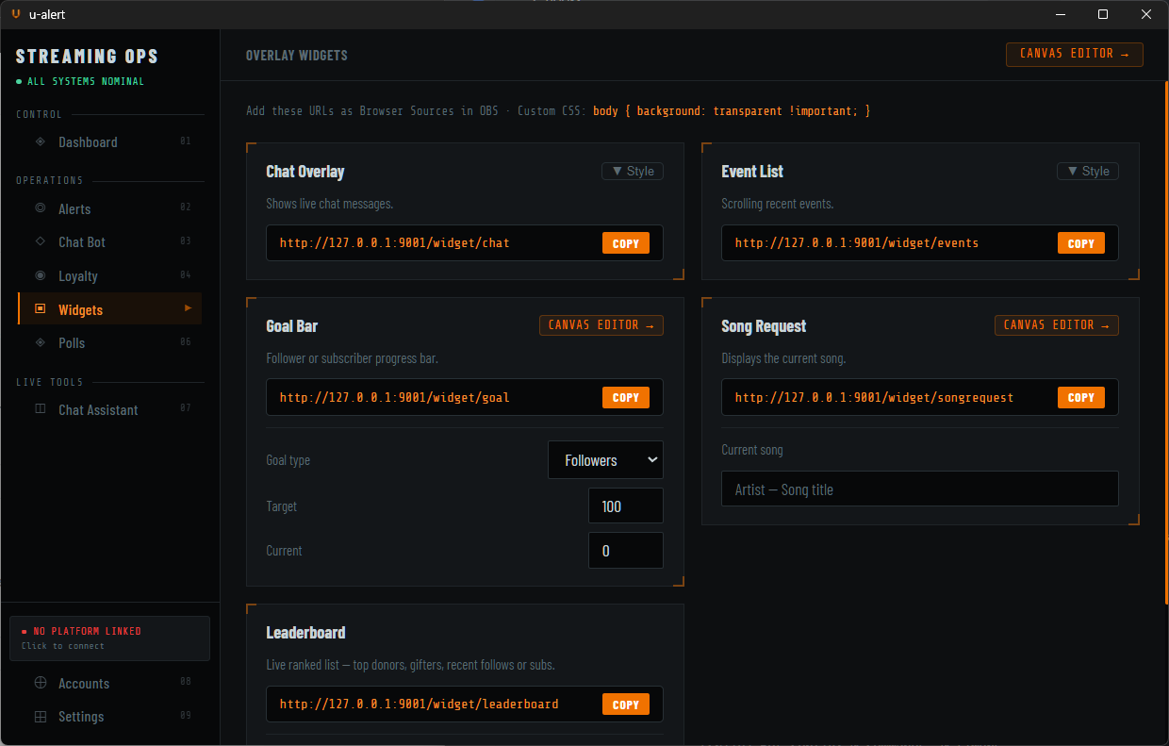Screen dimensions: 1169x746
Task: Click the Loyalty sidebar icon
Action: point(40,275)
